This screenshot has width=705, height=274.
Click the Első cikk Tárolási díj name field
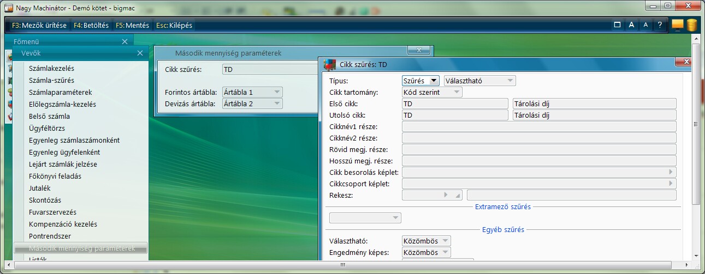coord(595,103)
